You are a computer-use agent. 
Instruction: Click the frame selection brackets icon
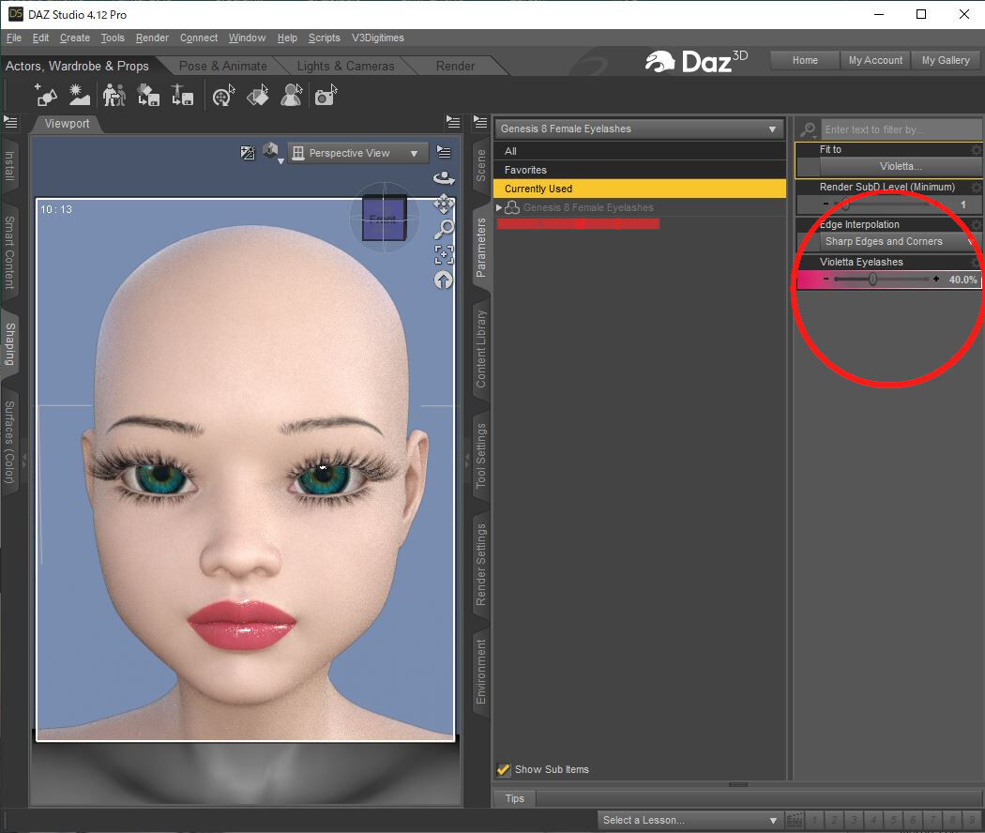pyautogui.click(x=444, y=254)
